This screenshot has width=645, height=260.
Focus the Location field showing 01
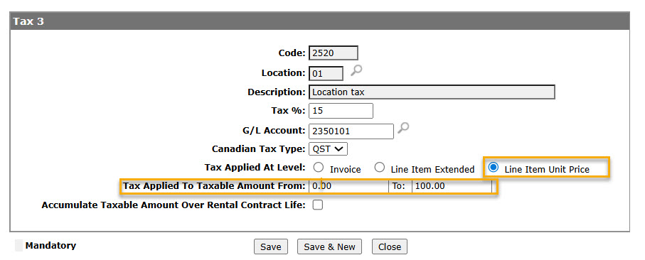pos(326,73)
